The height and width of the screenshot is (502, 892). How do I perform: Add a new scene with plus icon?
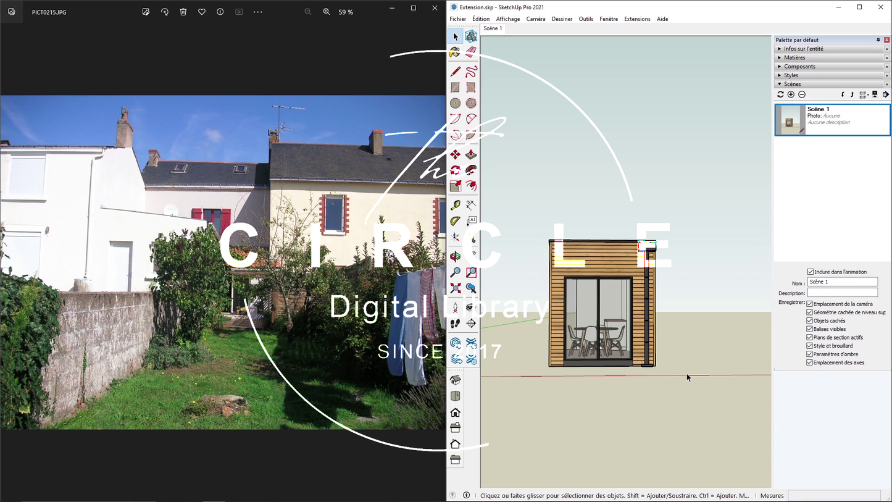coord(791,94)
